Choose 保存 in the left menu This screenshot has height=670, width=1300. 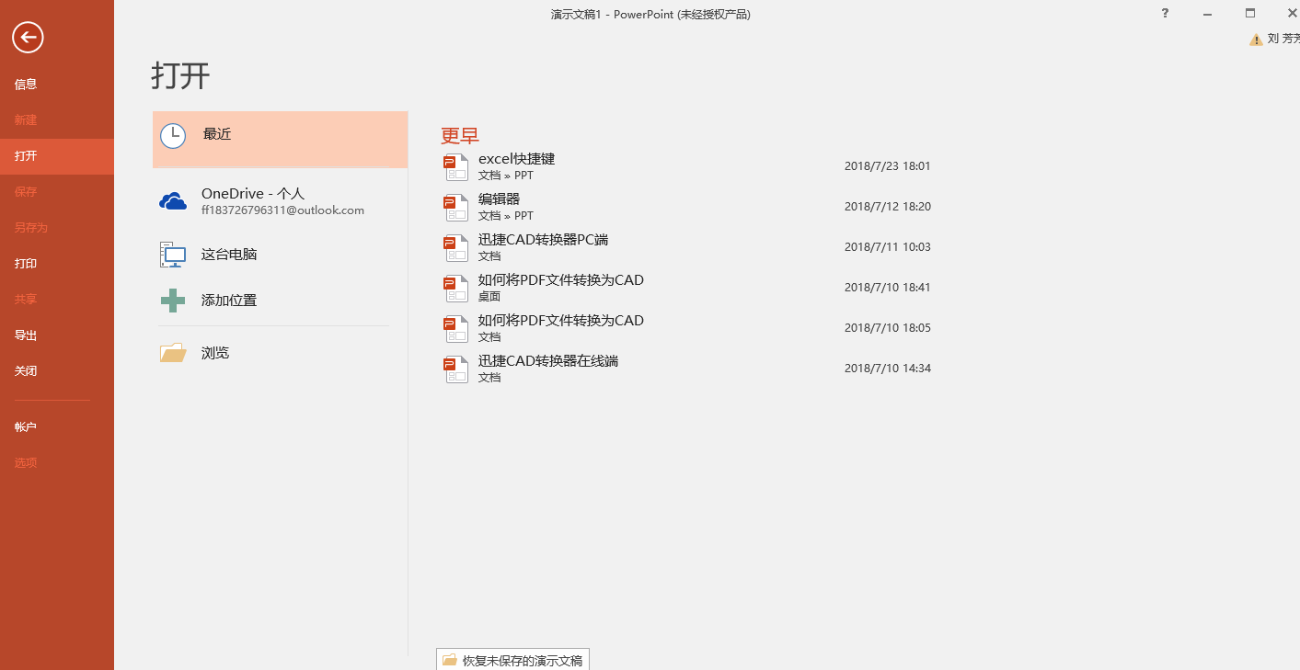click(57, 192)
